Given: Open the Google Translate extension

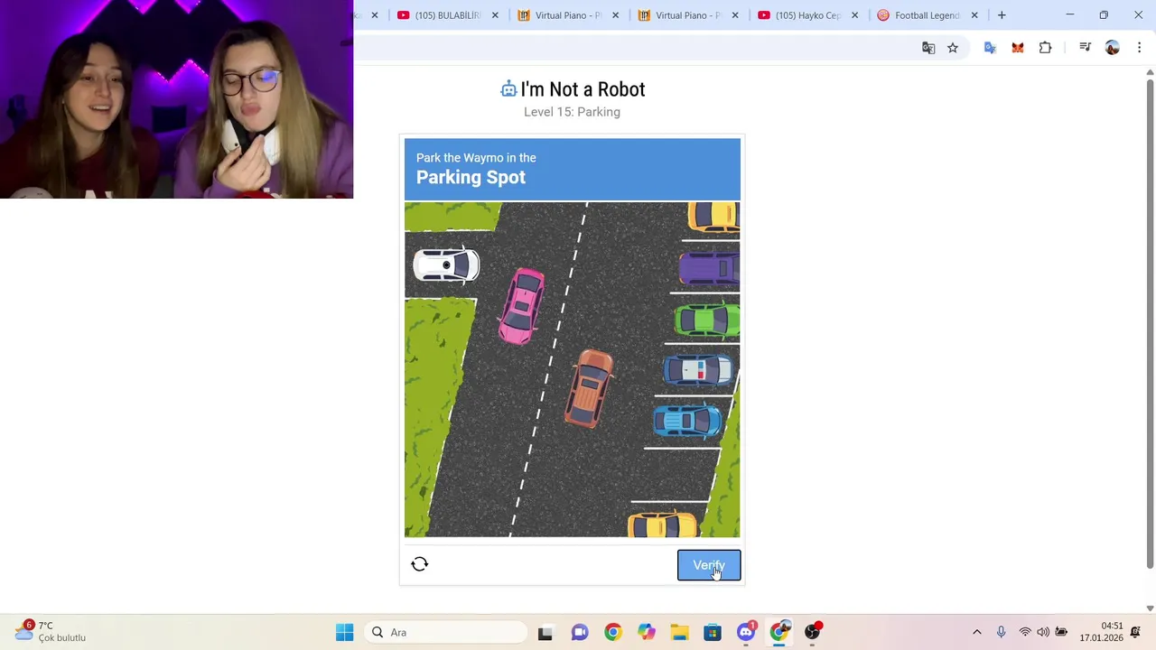Looking at the screenshot, I should click(x=990, y=48).
